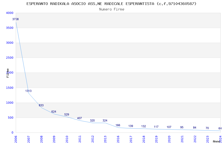Click x-axis year label 2021
The height and width of the screenshot is (144, 223).
point(182,139)
